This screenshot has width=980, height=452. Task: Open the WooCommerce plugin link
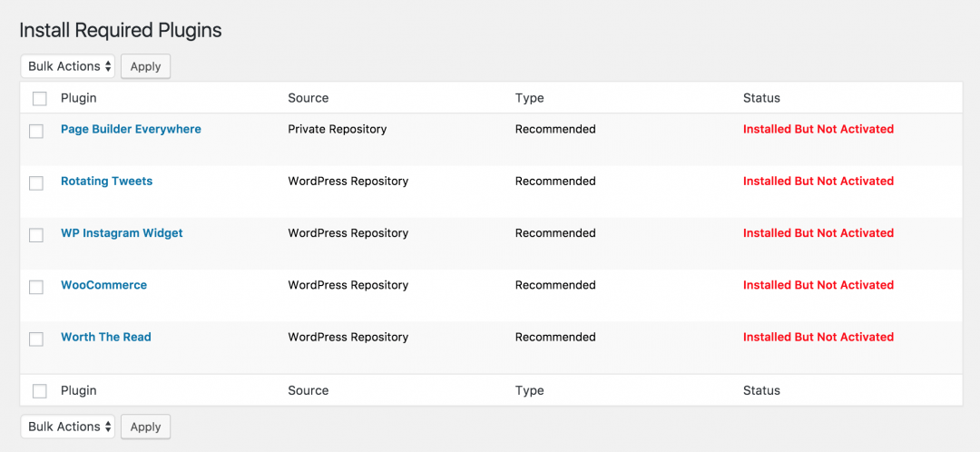coord(103,285)
